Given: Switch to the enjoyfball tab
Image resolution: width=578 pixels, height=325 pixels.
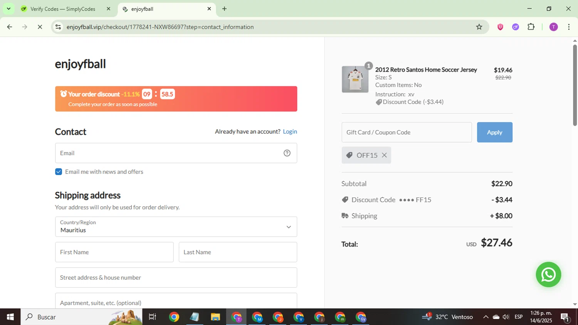Looking at the screenshot, I should [166, 9].
